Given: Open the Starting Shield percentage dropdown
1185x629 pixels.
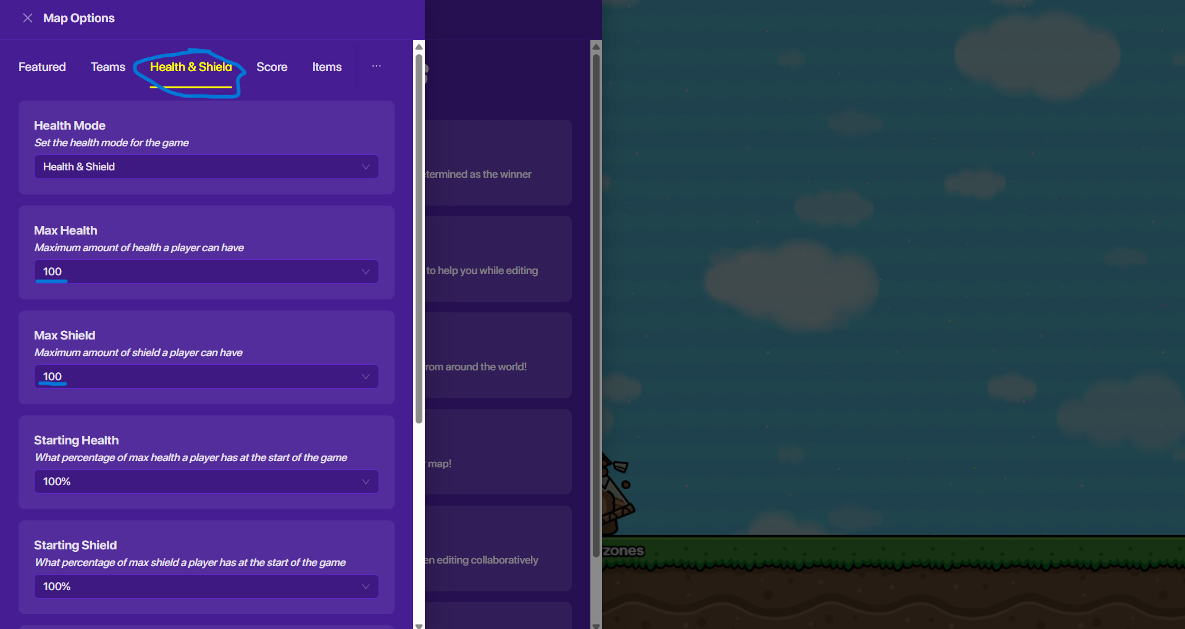Looking at the screenshot, I should click(206, 586).
